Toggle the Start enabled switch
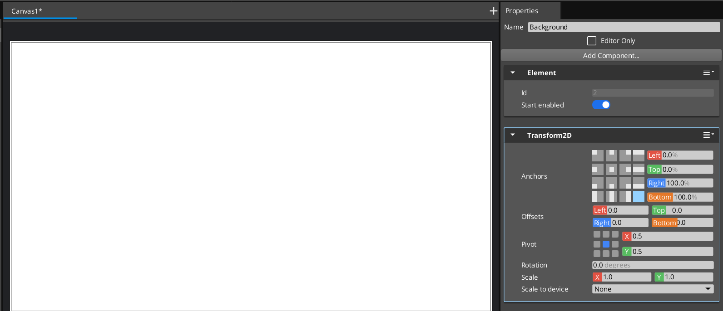Screen dimensions: 723x311 pos(601,105)
